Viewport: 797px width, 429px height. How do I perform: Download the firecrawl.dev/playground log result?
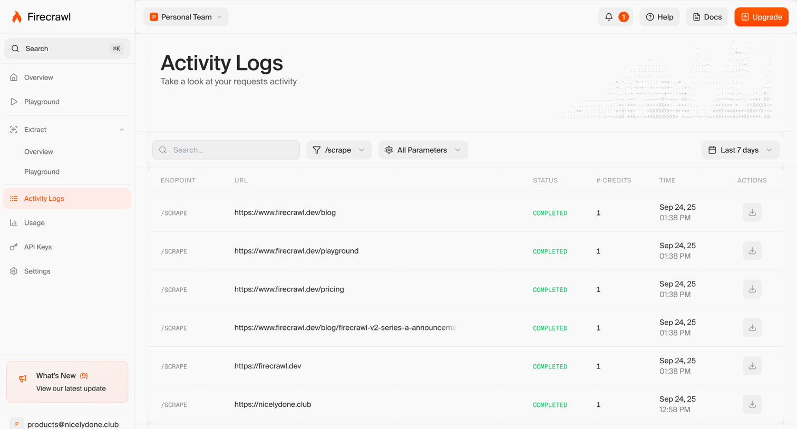(752, 251)
